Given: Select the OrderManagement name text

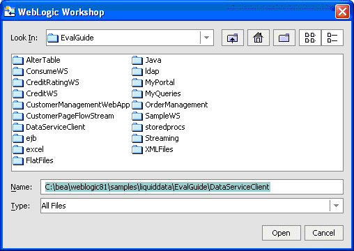Looking at the screenshot, I should (x=176, y=105).
